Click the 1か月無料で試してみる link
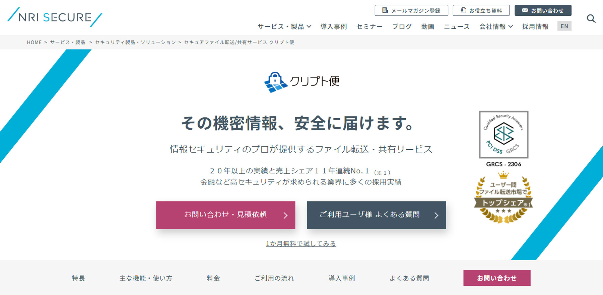 [301, 244]
